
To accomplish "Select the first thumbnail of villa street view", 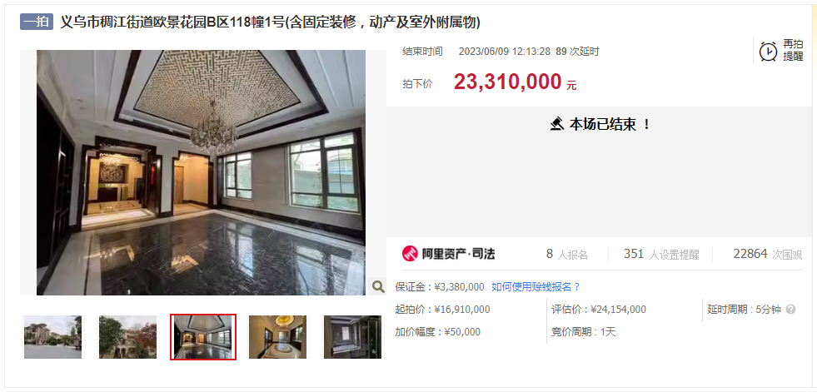I will coord(52,337).
